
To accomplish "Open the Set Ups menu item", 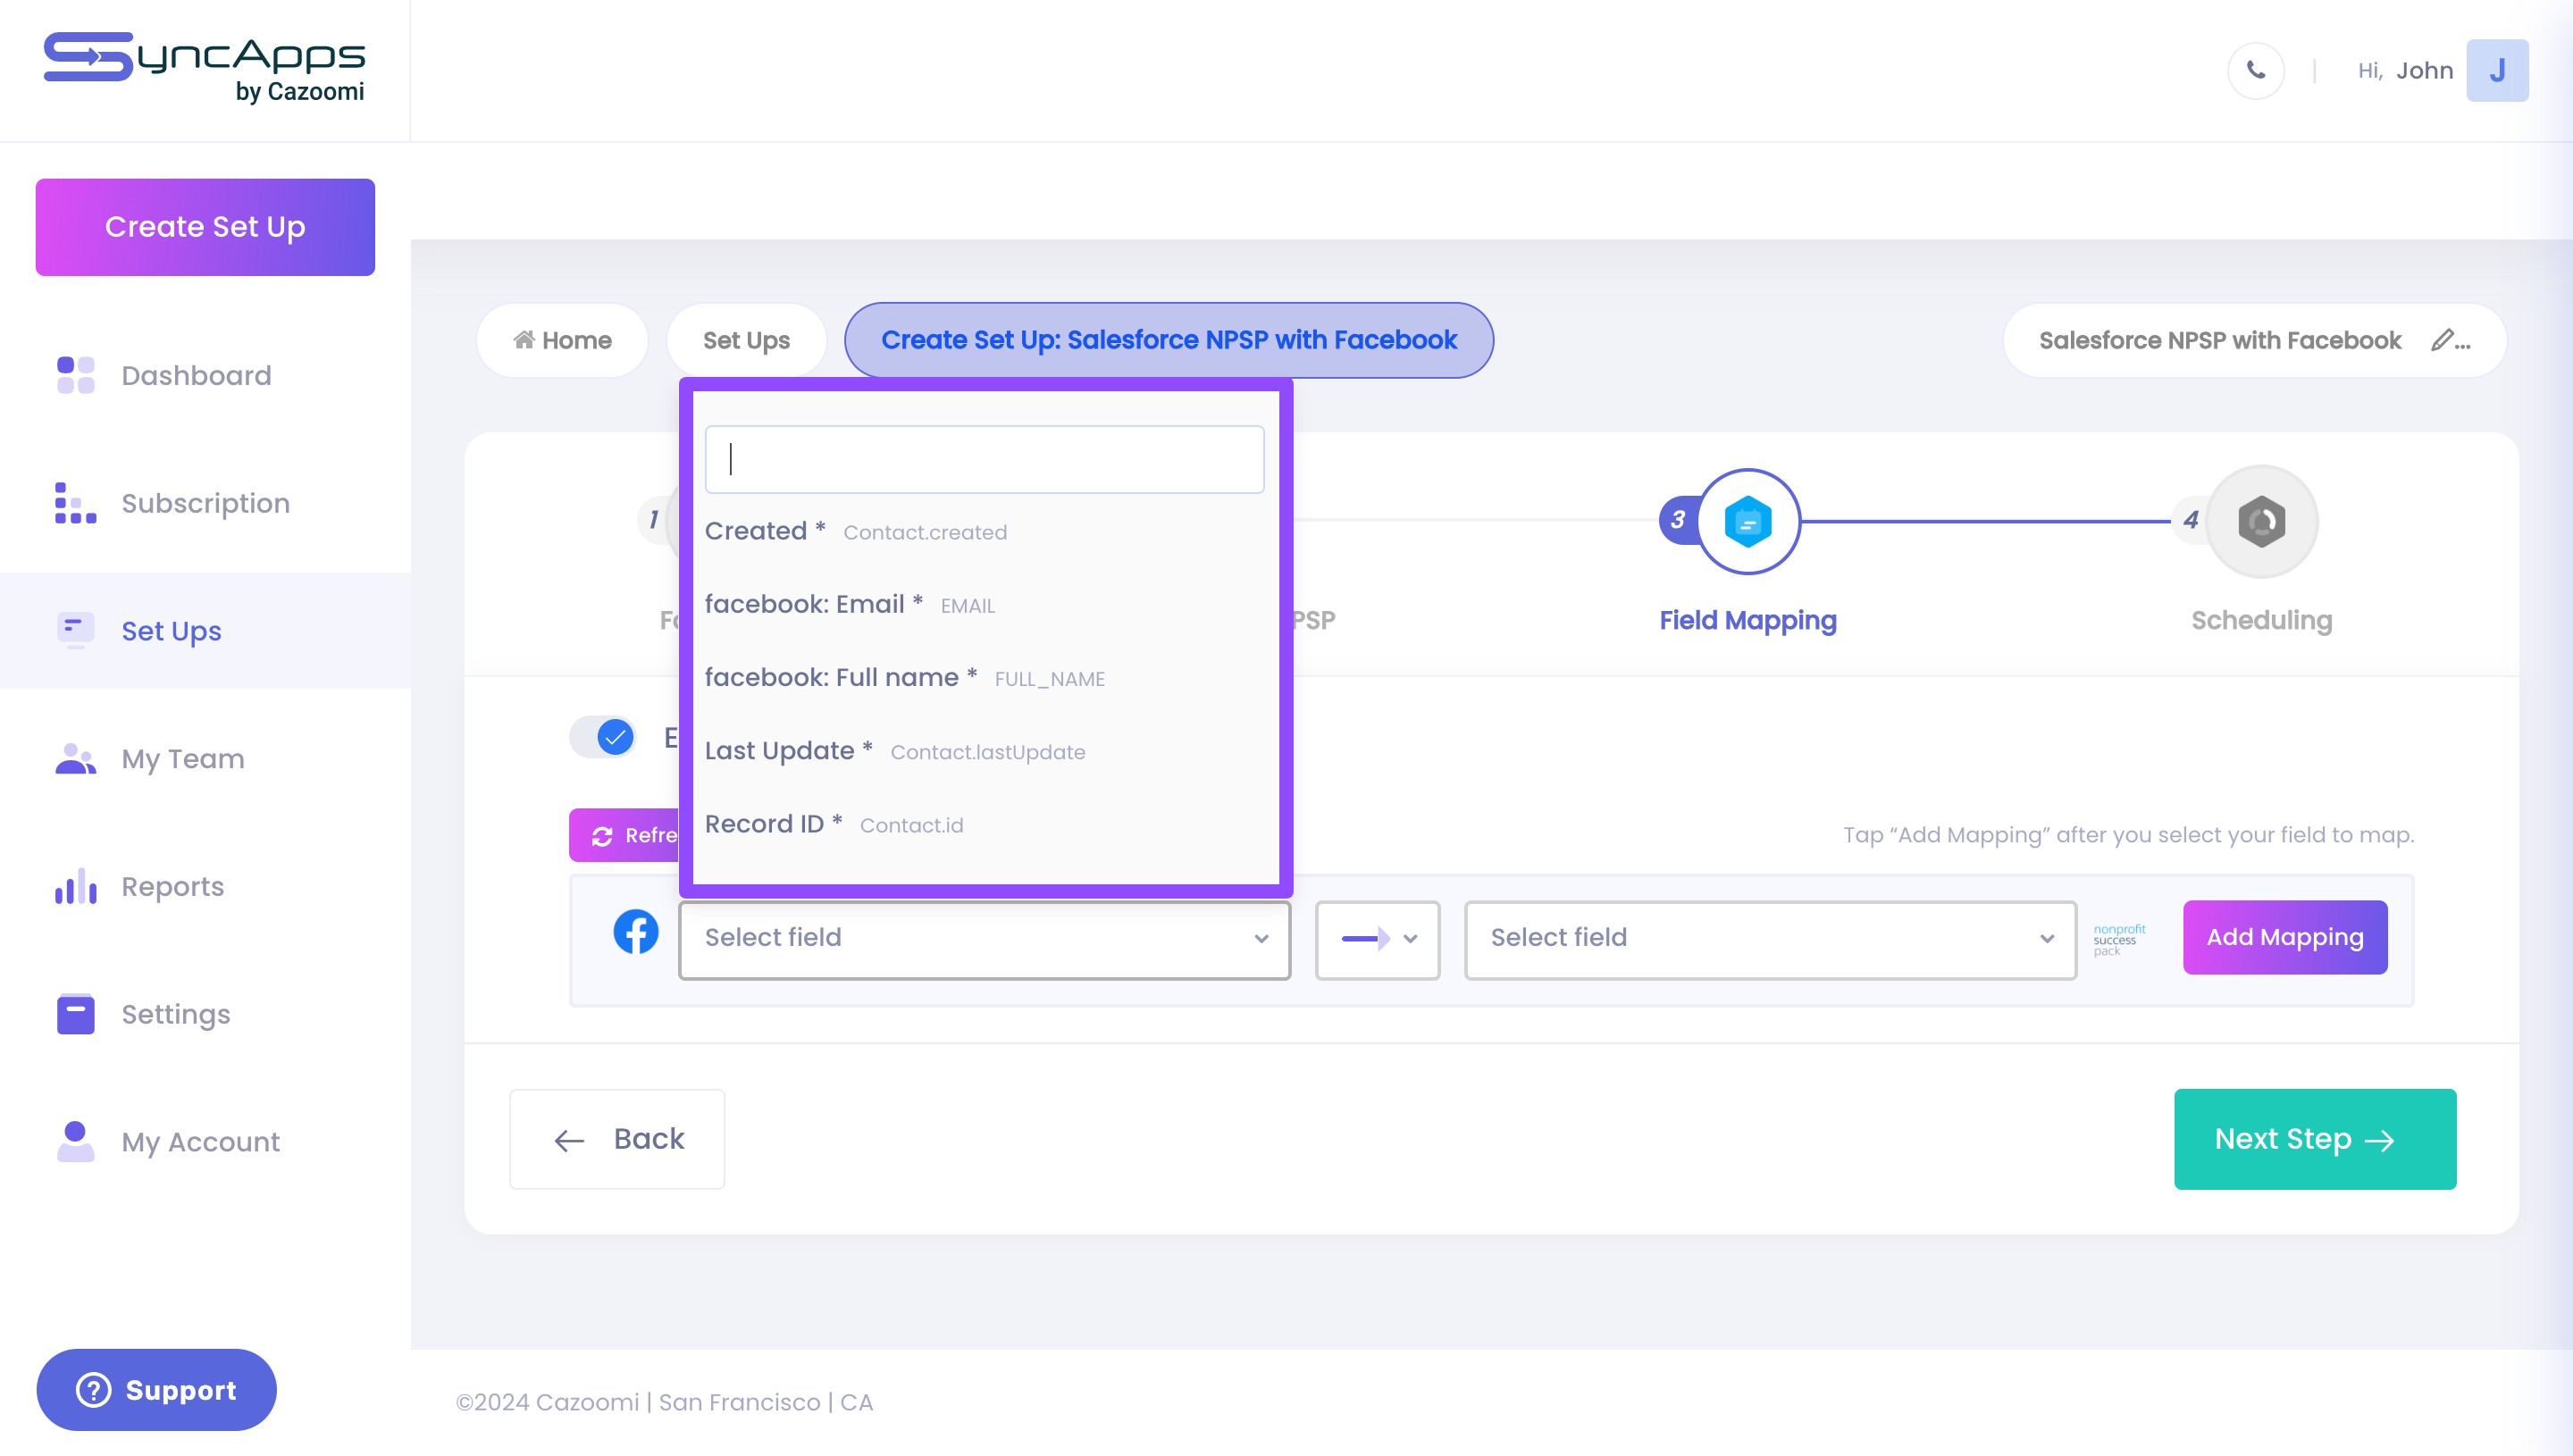I will click(x=205, y=631).
